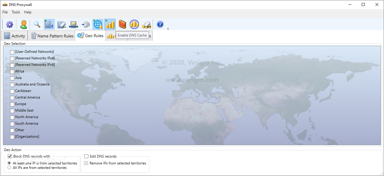Screen dimensions: 384x176
Task: Expand the Central America tree node
Action: tap(7, 98)
